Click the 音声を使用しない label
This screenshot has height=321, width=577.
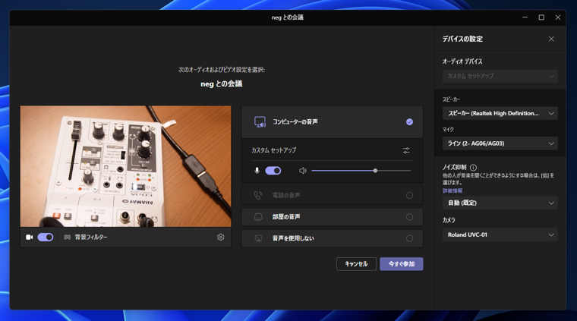click(x=293, y=238)
